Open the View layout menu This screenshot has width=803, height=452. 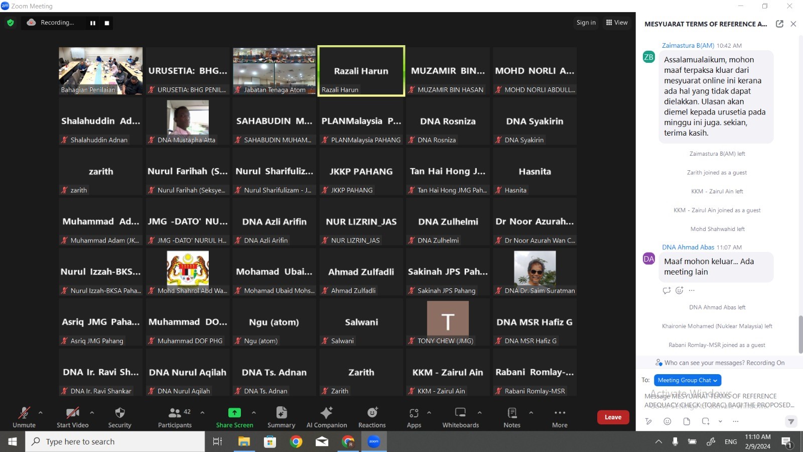[x=617, y=23]
